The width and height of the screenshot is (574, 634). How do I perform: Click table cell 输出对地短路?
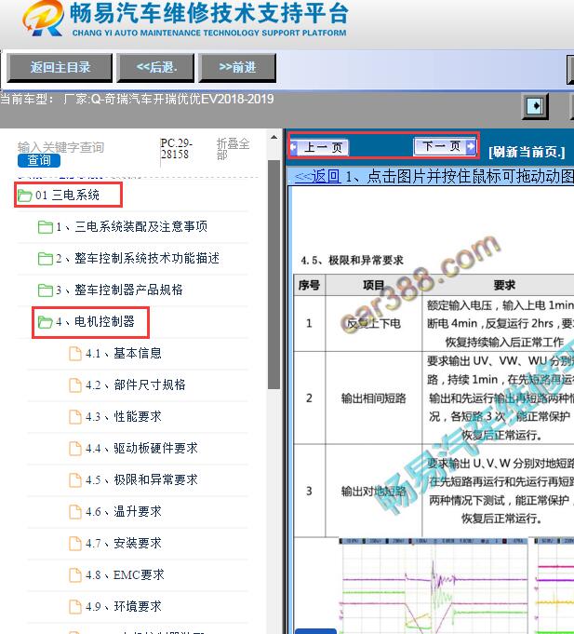[373, 491]
